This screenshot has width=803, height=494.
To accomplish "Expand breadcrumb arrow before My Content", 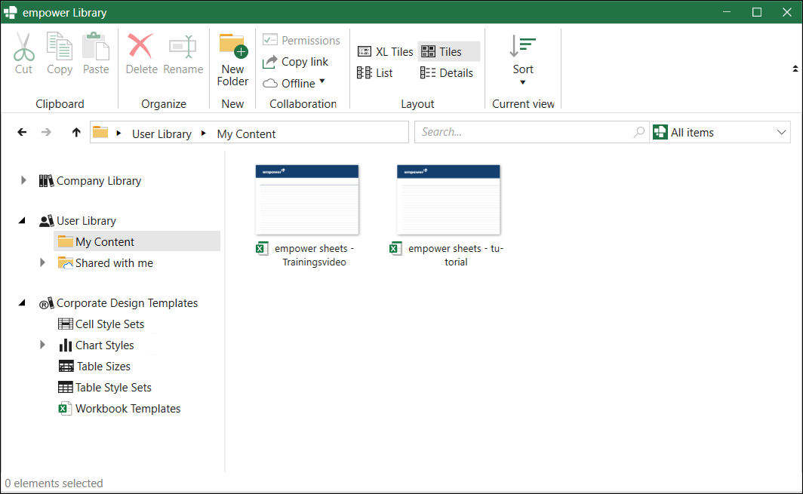I will (204, 133).
